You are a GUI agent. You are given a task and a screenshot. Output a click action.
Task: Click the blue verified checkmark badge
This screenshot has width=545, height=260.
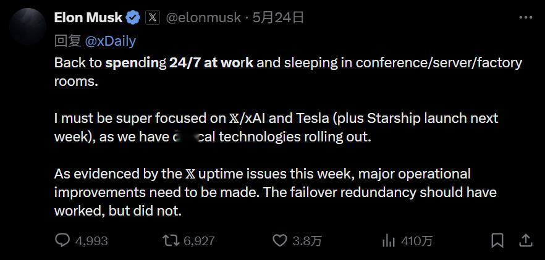click(x=133, y=17)
